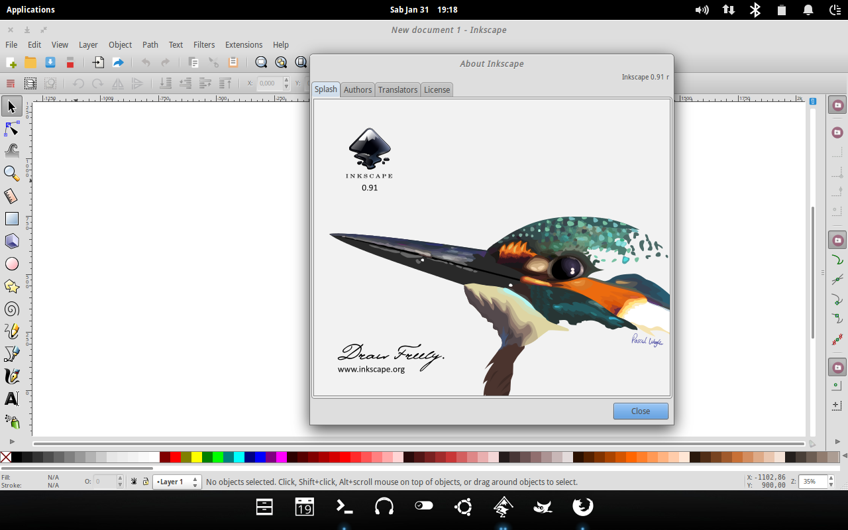The height and width of the screenshot is (530, 848).
Task: Create a new document icon
Action: pos(11,62)
